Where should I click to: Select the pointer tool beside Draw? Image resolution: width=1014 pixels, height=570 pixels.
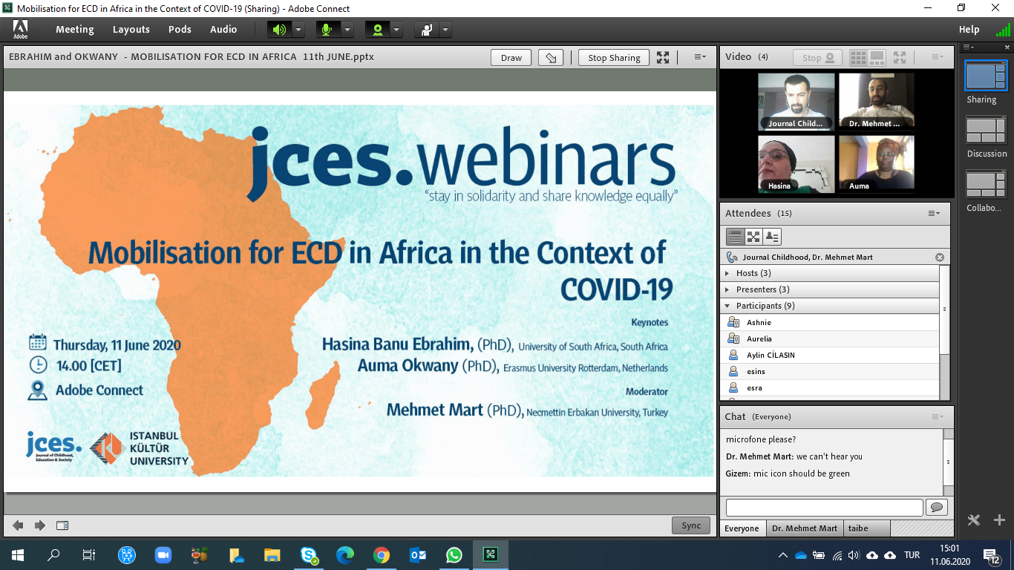point(550,58)
